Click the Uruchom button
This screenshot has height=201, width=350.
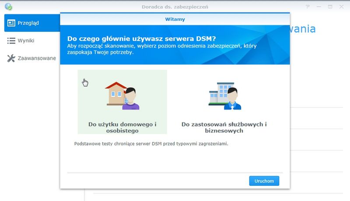pyautogui.click(x=264, y=181)
